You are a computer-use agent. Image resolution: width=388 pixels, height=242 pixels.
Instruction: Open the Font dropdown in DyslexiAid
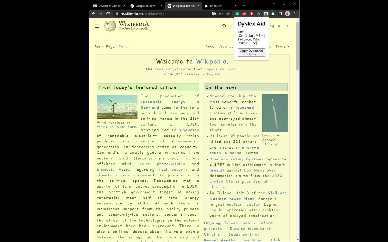click(251, 36)
